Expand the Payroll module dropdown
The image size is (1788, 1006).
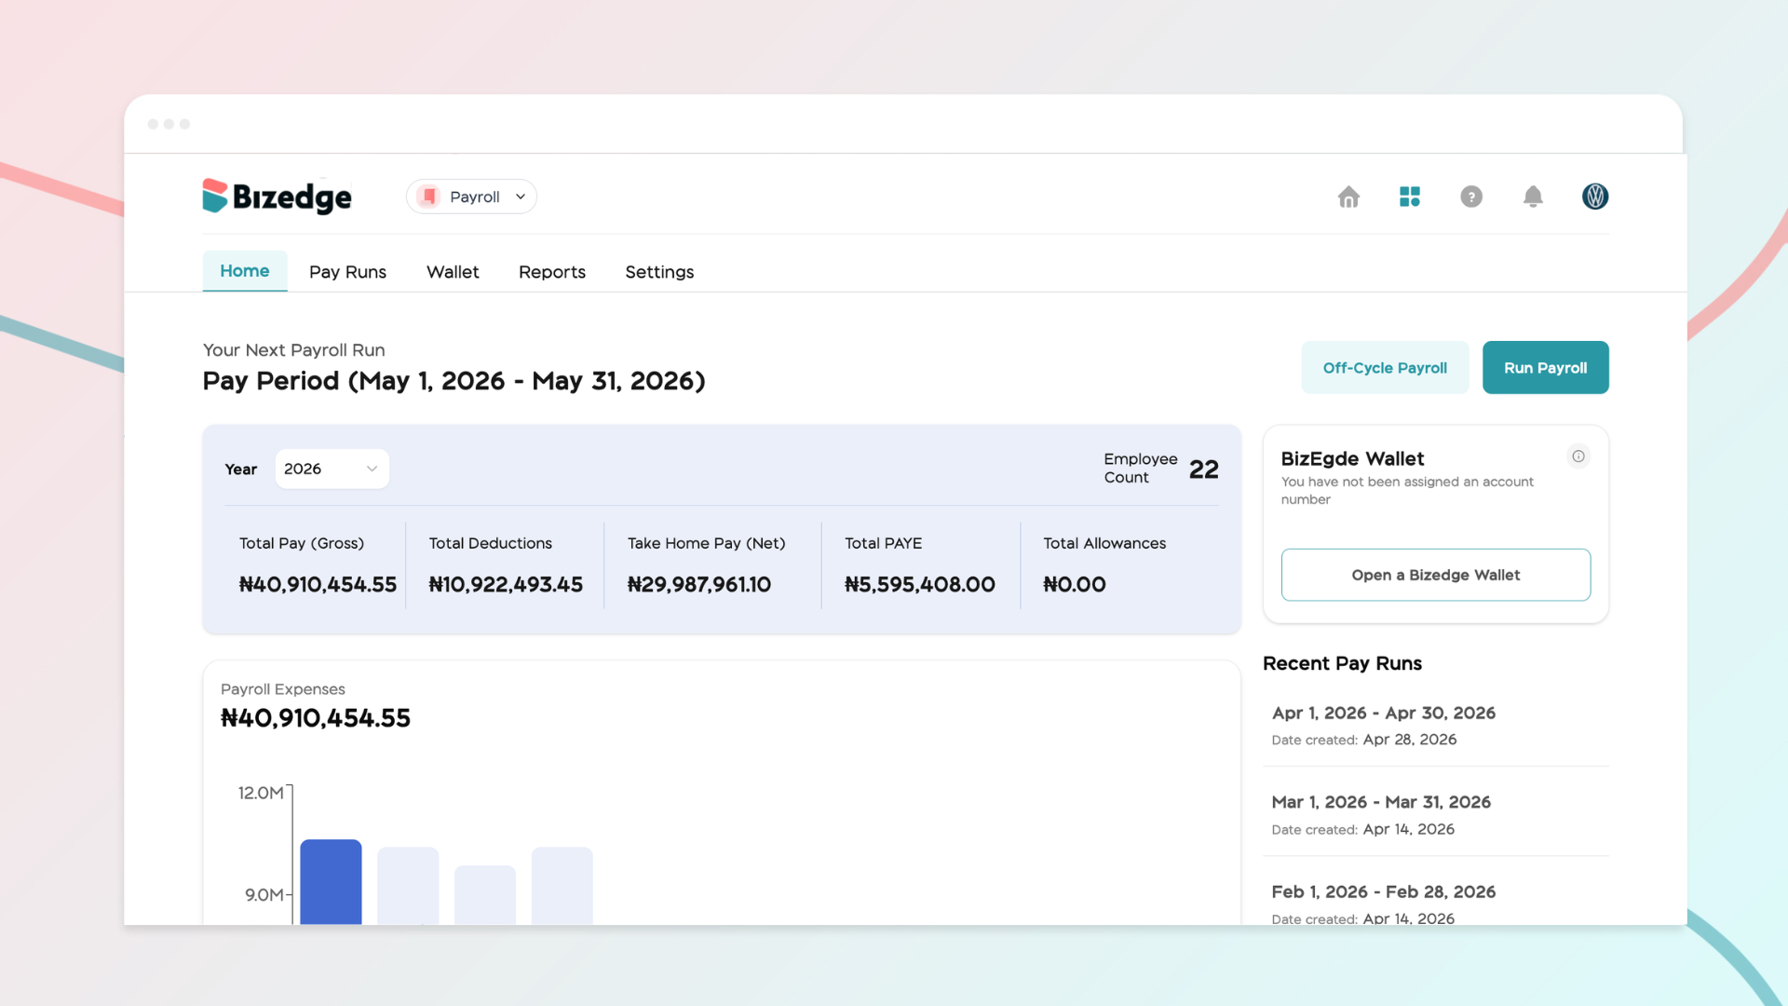(x=471, y=197)
